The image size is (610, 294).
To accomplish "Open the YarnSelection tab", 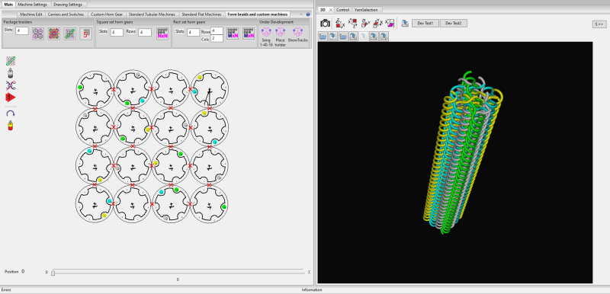I will [366, 10].
